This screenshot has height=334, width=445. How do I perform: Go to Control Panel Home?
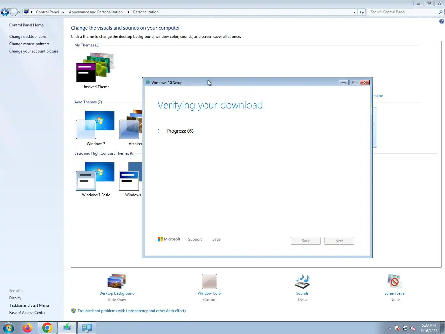pos(26,25)
